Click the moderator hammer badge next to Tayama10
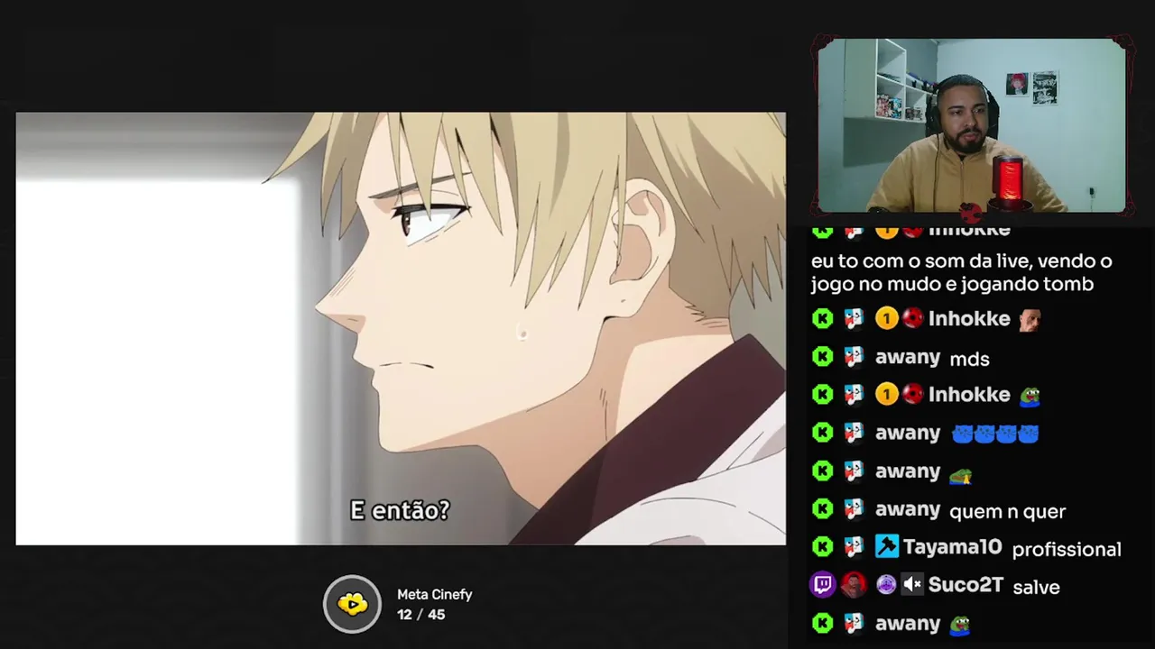The image size is (1155, 649). pyautogui.click(x=886, y=546)
